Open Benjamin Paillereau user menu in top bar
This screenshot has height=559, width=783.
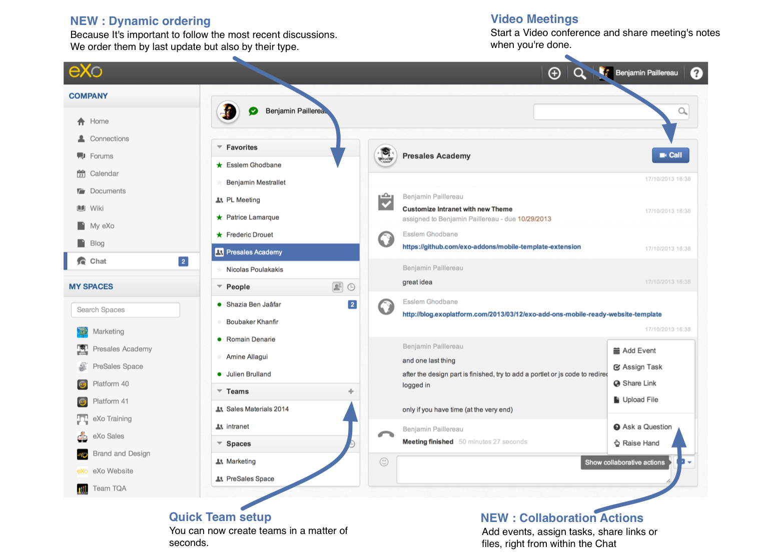pos(639,73)
